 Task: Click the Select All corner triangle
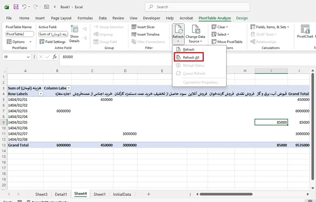[x=4, y=71]
